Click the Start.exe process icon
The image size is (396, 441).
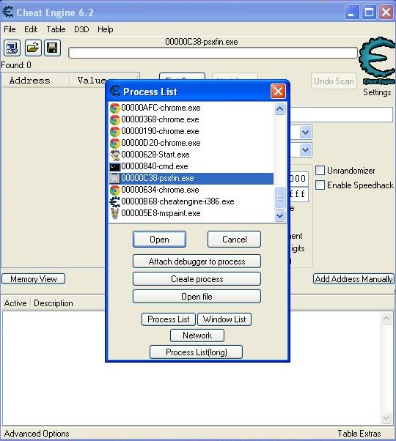click(x=114, y=155)
